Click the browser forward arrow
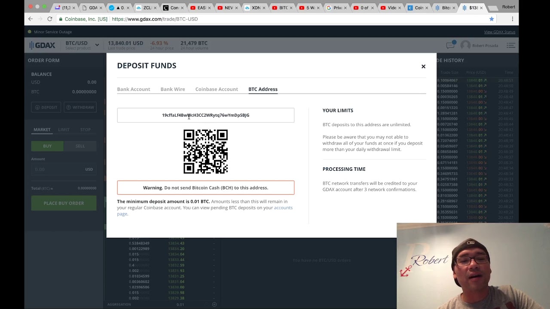Viewport: 550px width, 309px height. pyautogui.click(x=40, y=19)
